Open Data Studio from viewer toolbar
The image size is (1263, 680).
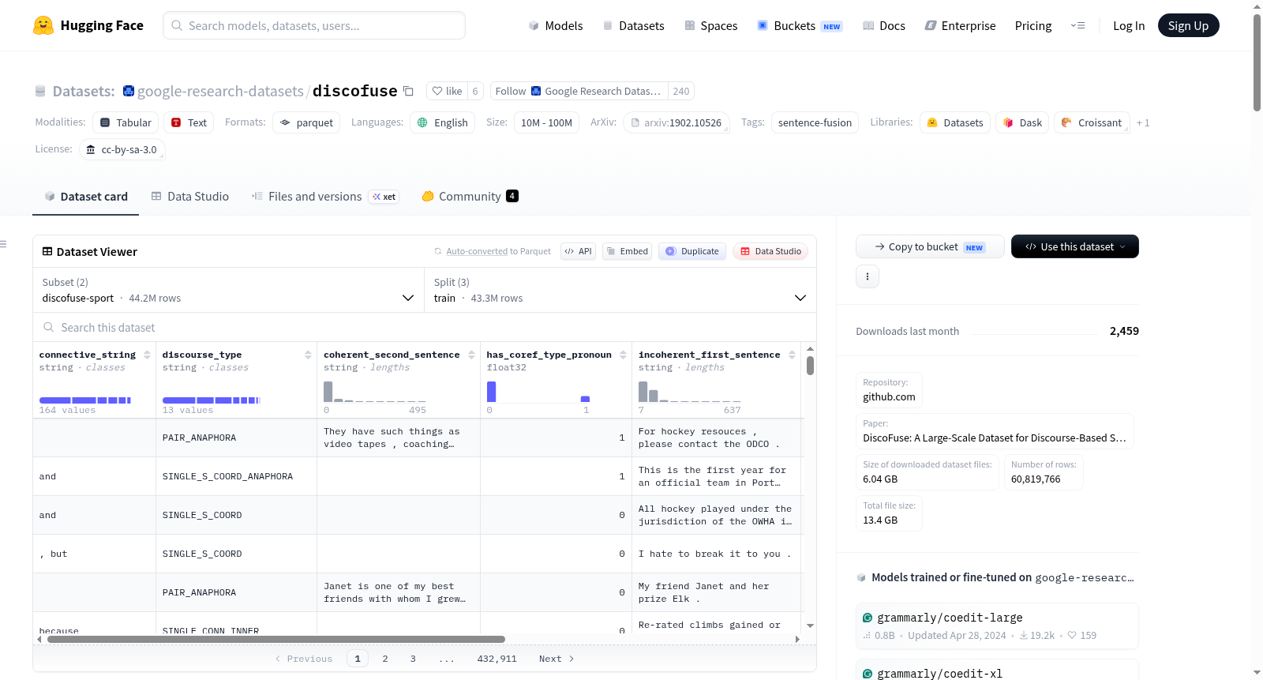[770, 251]
